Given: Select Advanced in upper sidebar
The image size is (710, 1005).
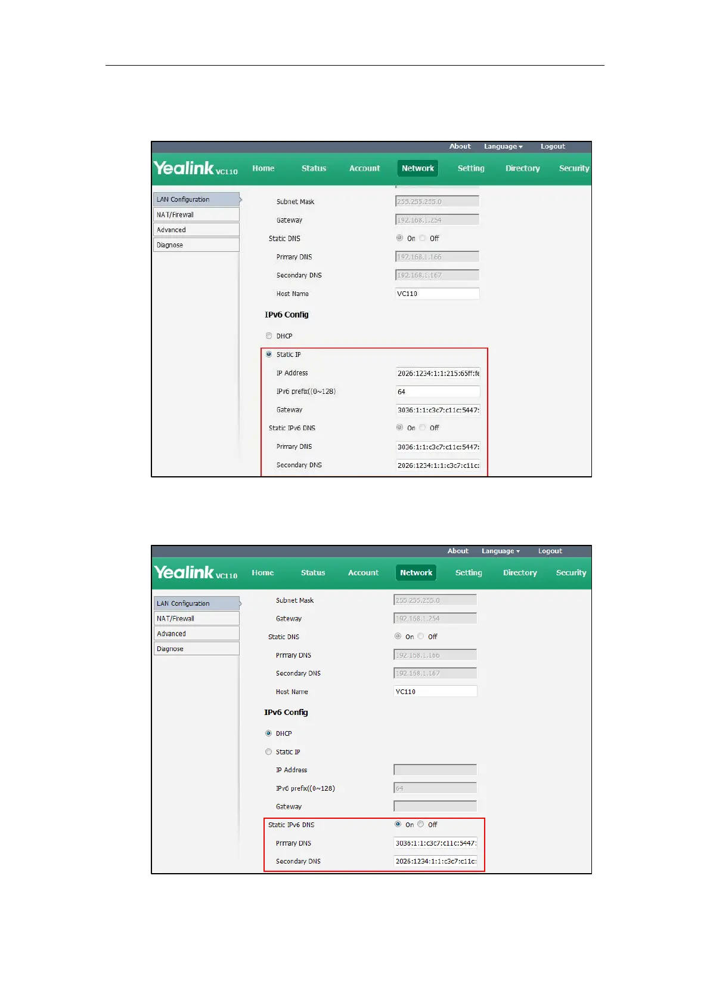Looking at the screenshot, I should pos(197,230).
